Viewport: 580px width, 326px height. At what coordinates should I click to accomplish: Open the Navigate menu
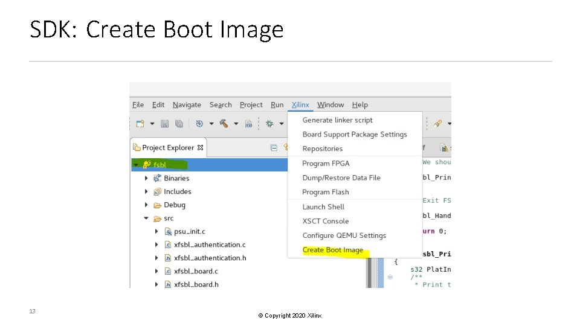(x=187, y=105)
